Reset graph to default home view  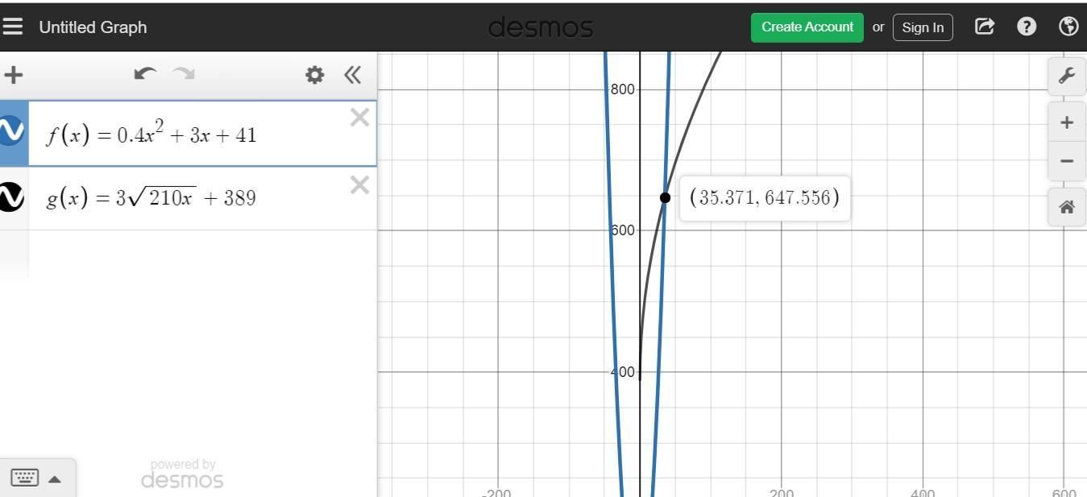click(x=1067, y=207)
